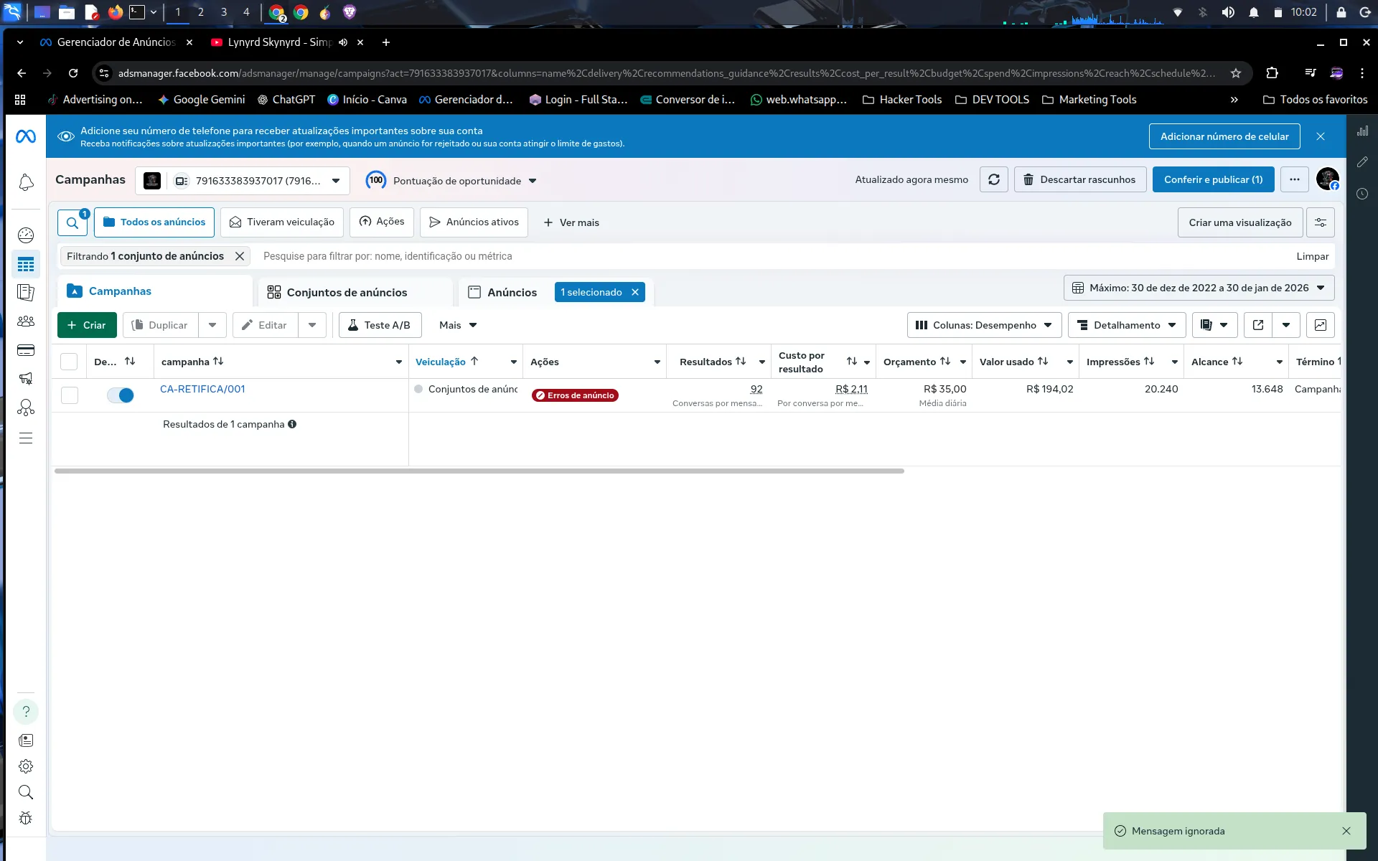1378x861 pixels.
Task: Open notifications bell in left sidebar
Action: (26, 182)
